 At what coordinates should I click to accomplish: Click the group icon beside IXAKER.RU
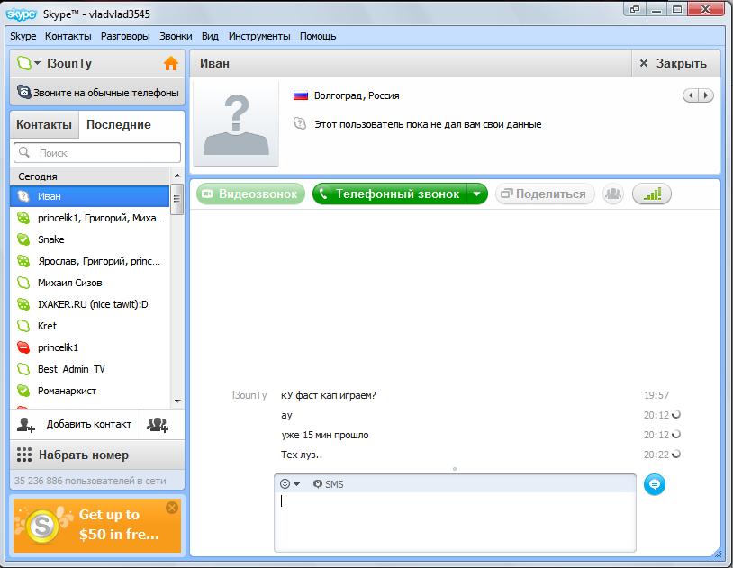[x=23, y=304]
